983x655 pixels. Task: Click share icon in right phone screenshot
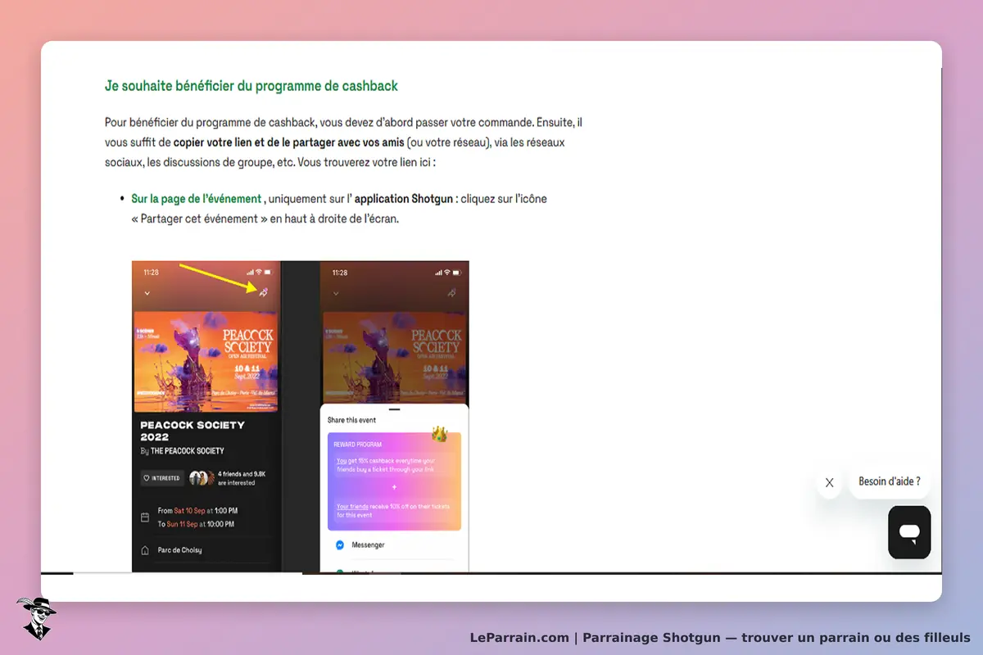pyautogui.click(x=451, y=292)
